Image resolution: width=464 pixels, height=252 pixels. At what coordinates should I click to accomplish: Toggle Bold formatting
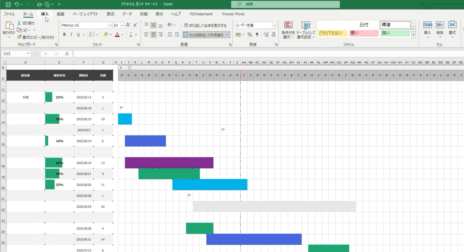(x=64, y=35)
